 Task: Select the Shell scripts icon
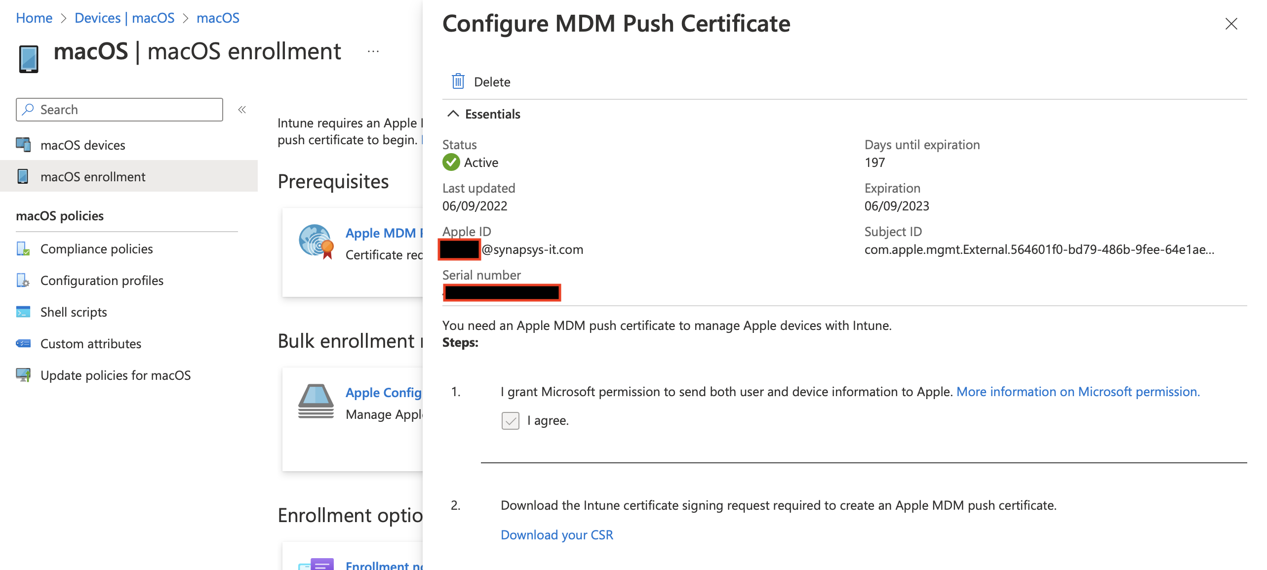click(23, 312)
